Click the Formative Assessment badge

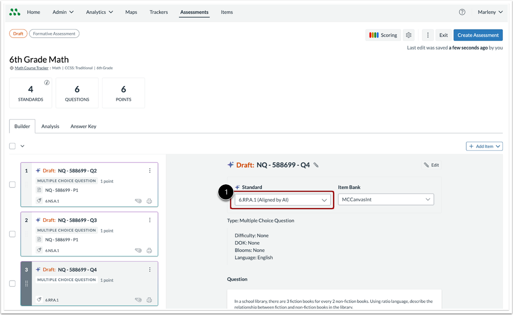point(54,34)
